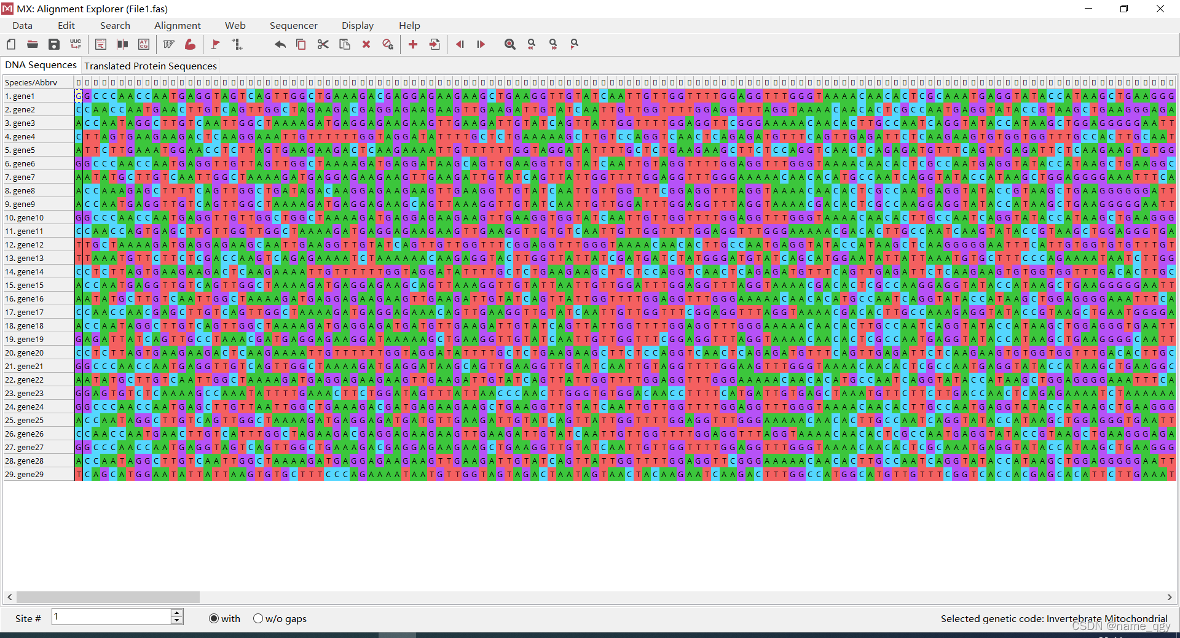Select the sequence row '26. gene26'

38,434
